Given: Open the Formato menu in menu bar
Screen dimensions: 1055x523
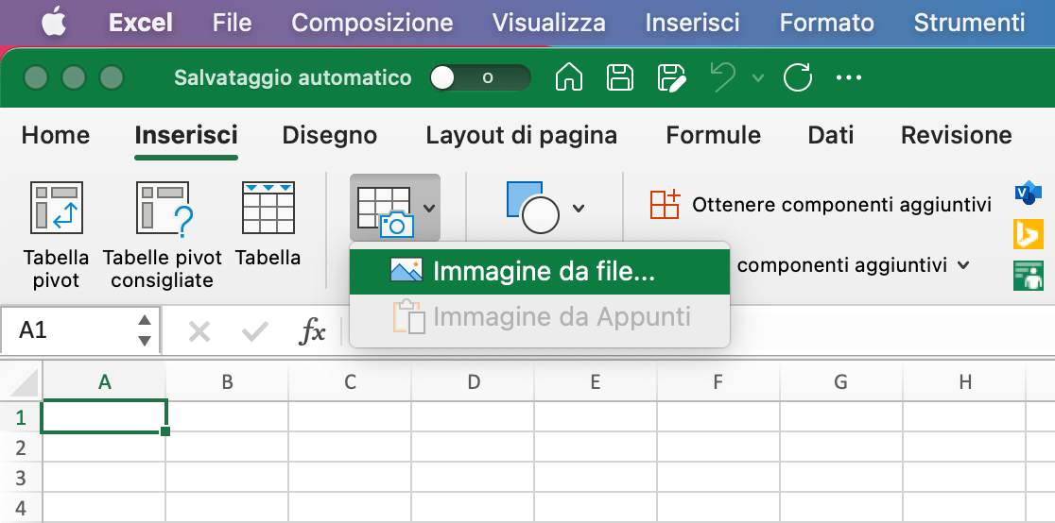Looking at the screenshot, I should point(826,22).
